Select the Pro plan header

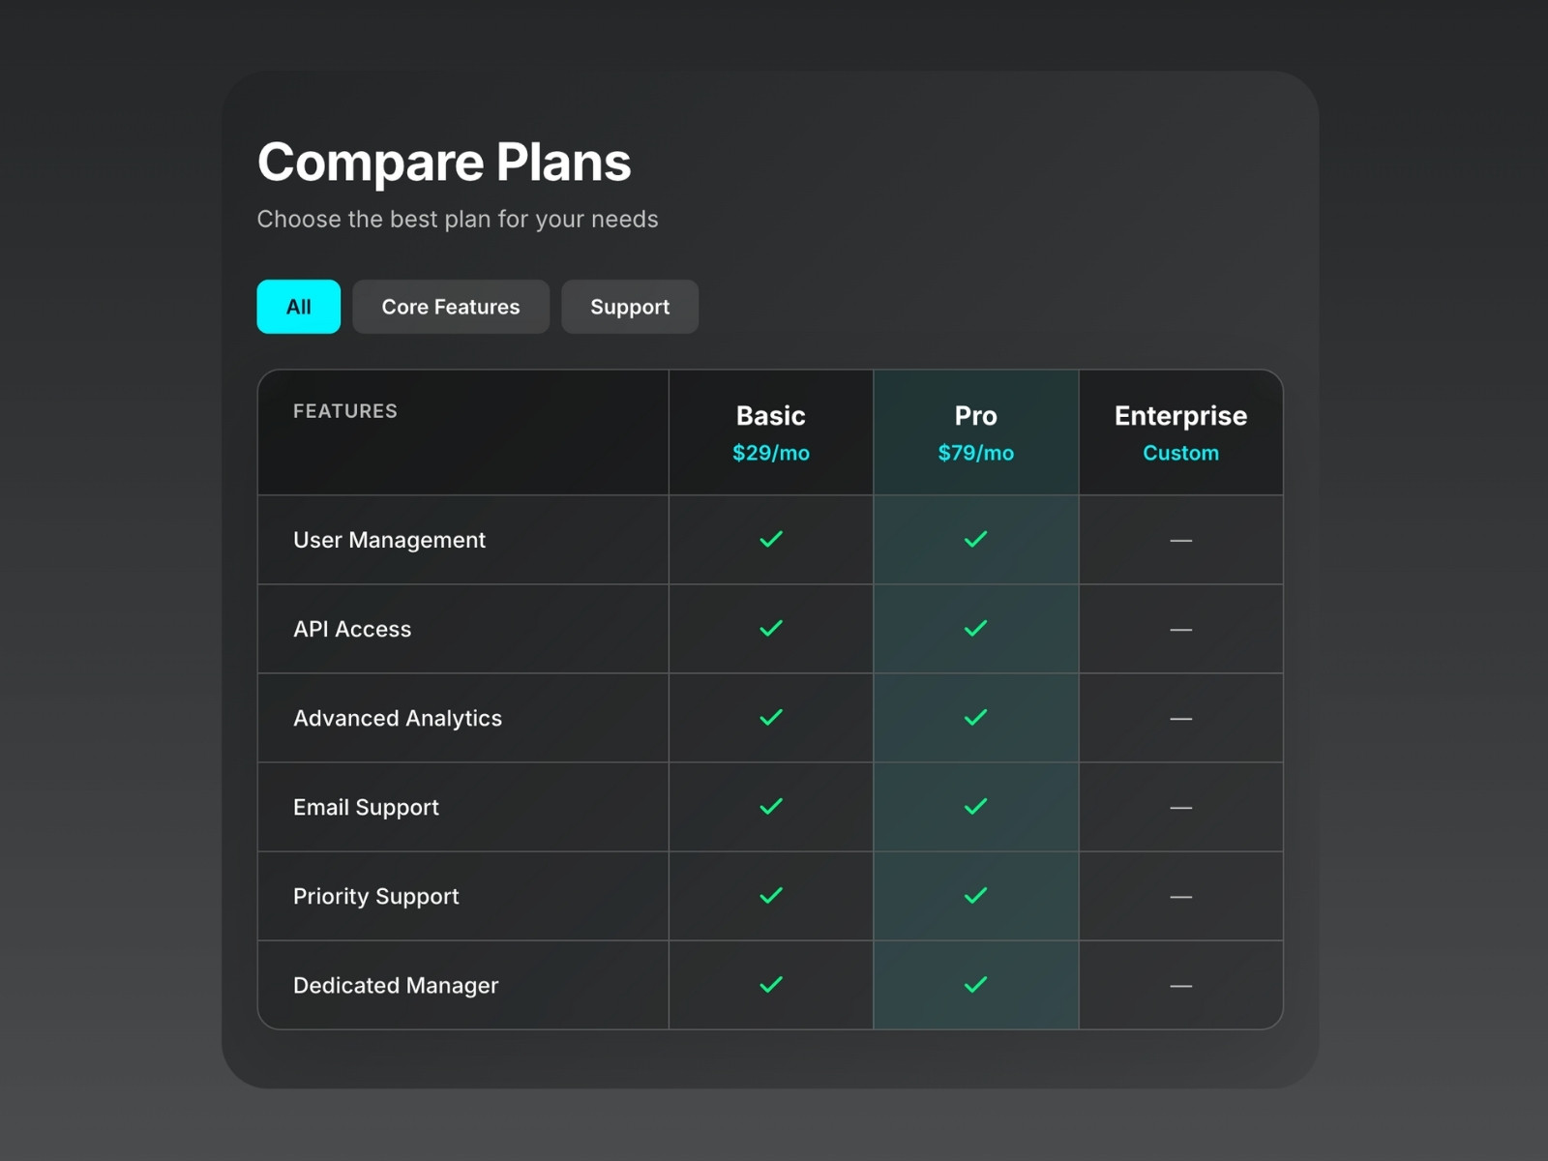(x=975, y=416)
